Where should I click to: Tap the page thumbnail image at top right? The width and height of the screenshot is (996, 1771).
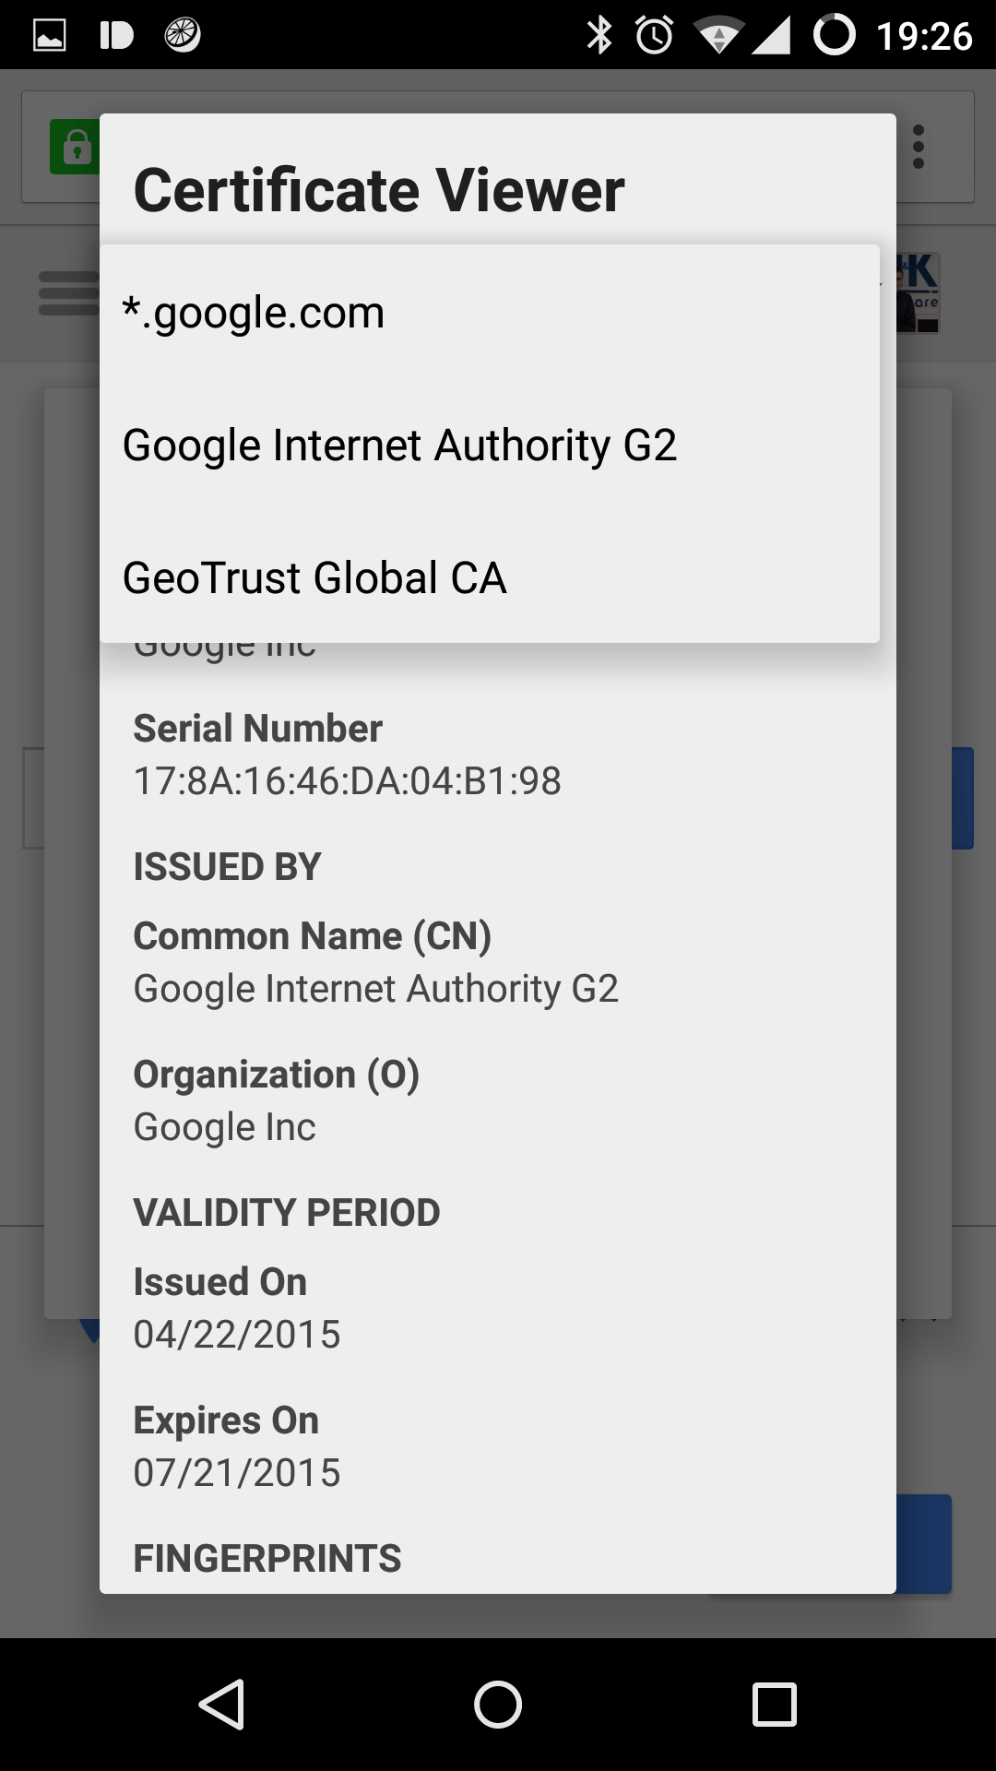918,293
